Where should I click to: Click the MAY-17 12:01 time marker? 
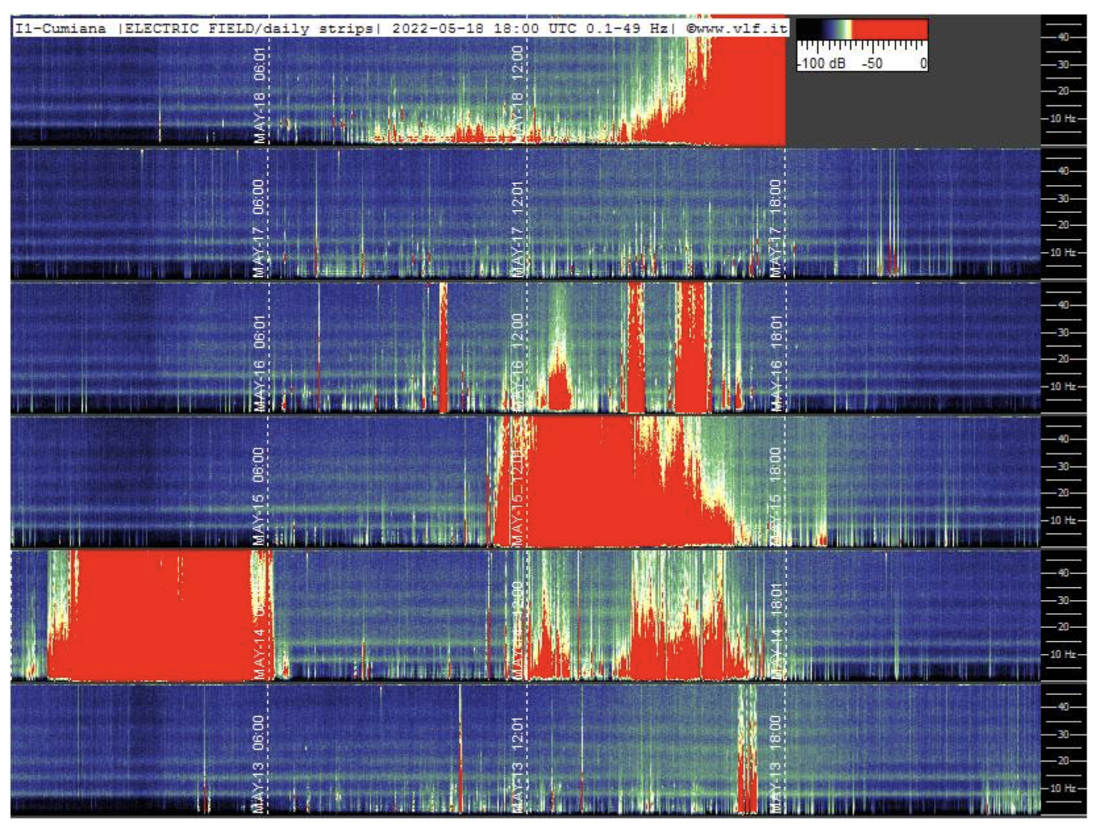pos(517,228)
